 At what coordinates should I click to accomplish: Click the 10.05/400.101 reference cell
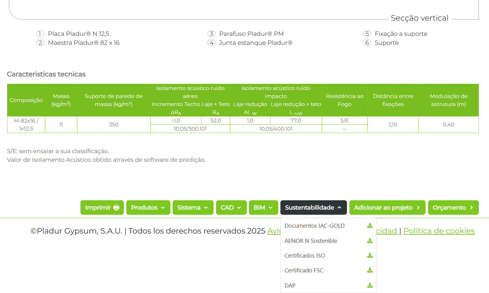tap(276, 129)
